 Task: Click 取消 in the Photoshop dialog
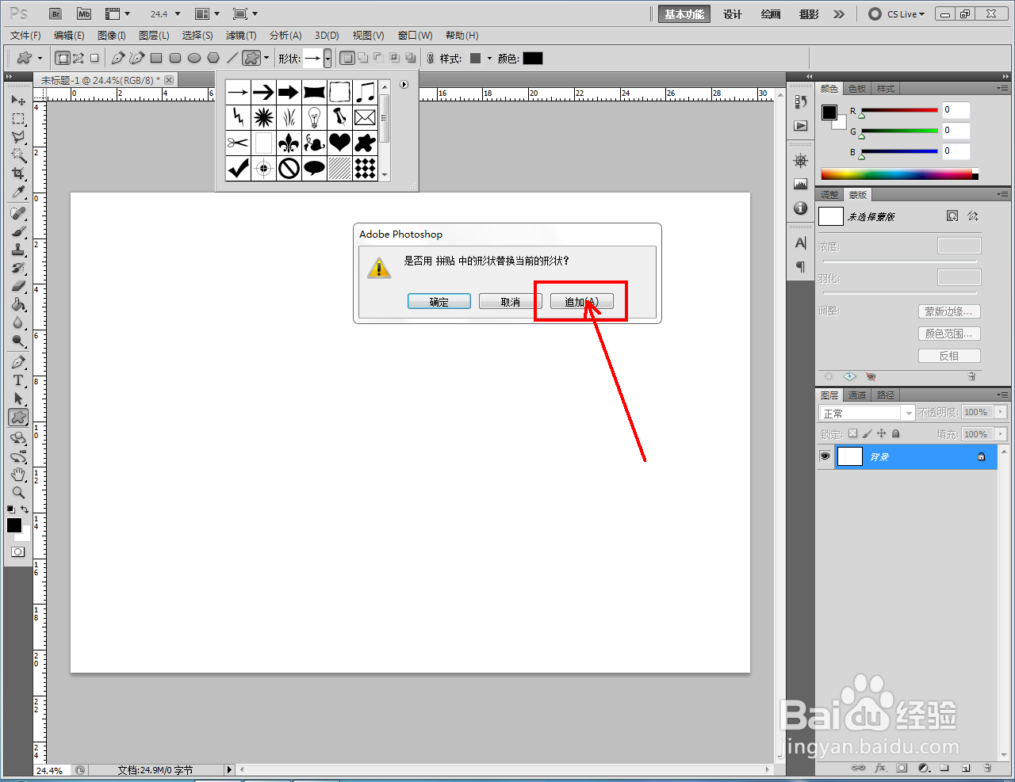[x=511, y=302]
